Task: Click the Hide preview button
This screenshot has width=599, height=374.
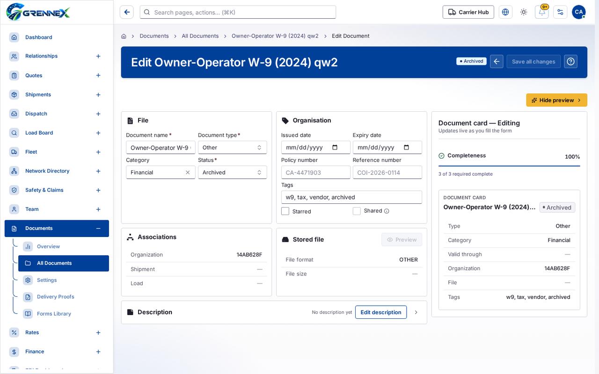Action: click(x=556, y=100)
